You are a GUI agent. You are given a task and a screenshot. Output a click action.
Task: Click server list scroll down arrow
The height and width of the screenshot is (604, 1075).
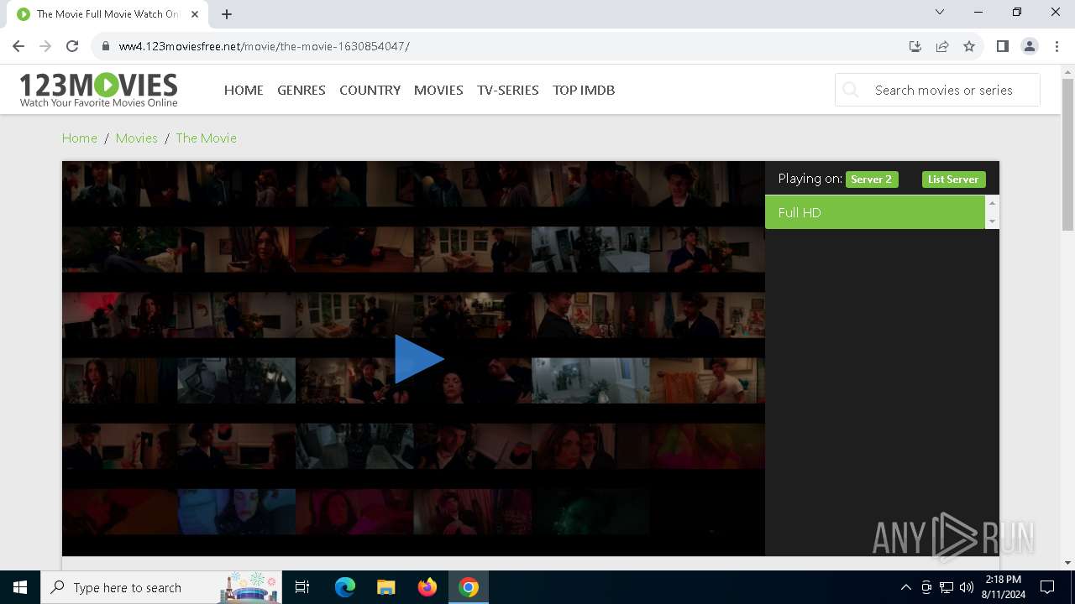pos(992,221)
